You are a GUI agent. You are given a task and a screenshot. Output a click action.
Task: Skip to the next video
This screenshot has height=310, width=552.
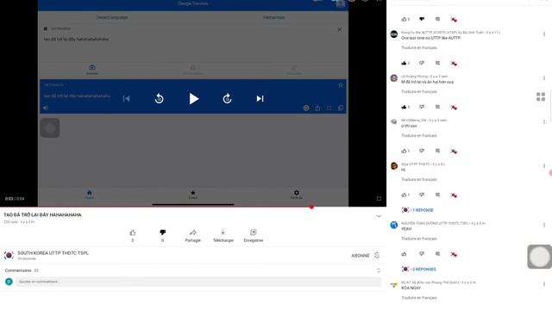click(260, 99)
